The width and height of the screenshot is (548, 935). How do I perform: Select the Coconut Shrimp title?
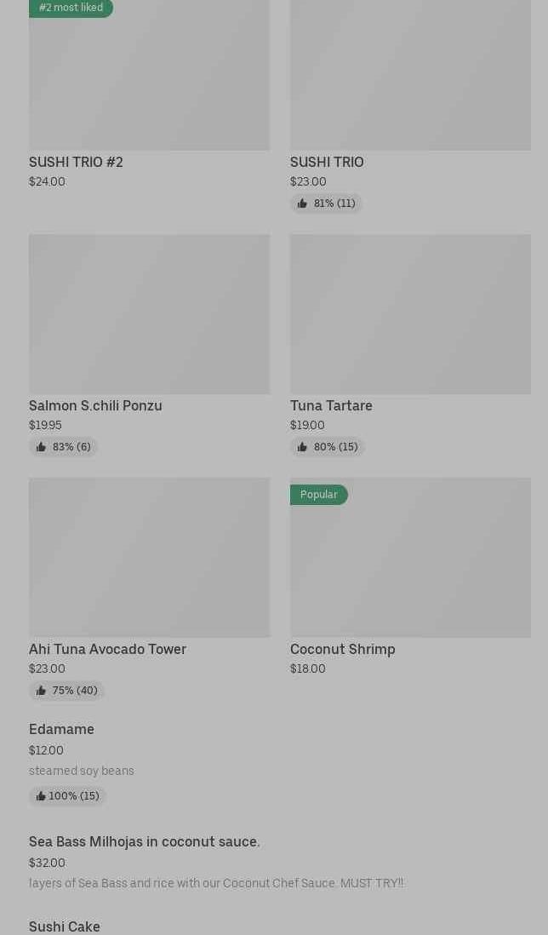pos(342,649)
